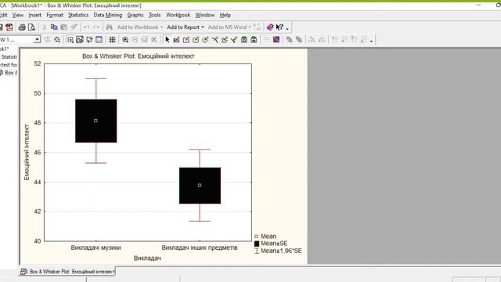Open the Statistics menu
Image resolution: width=501 pixels, height=282 pixels.
(78, 15)
